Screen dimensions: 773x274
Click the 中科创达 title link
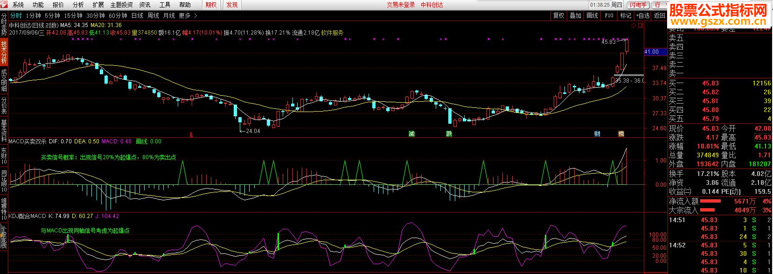pos(432,5)
